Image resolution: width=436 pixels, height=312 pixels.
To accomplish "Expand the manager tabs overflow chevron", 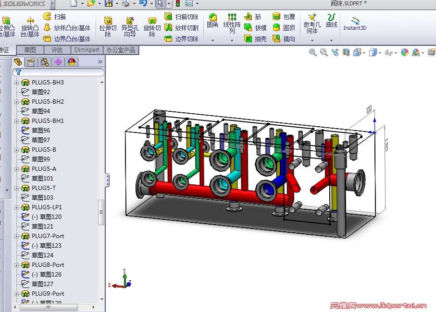I will click(100, 61).
